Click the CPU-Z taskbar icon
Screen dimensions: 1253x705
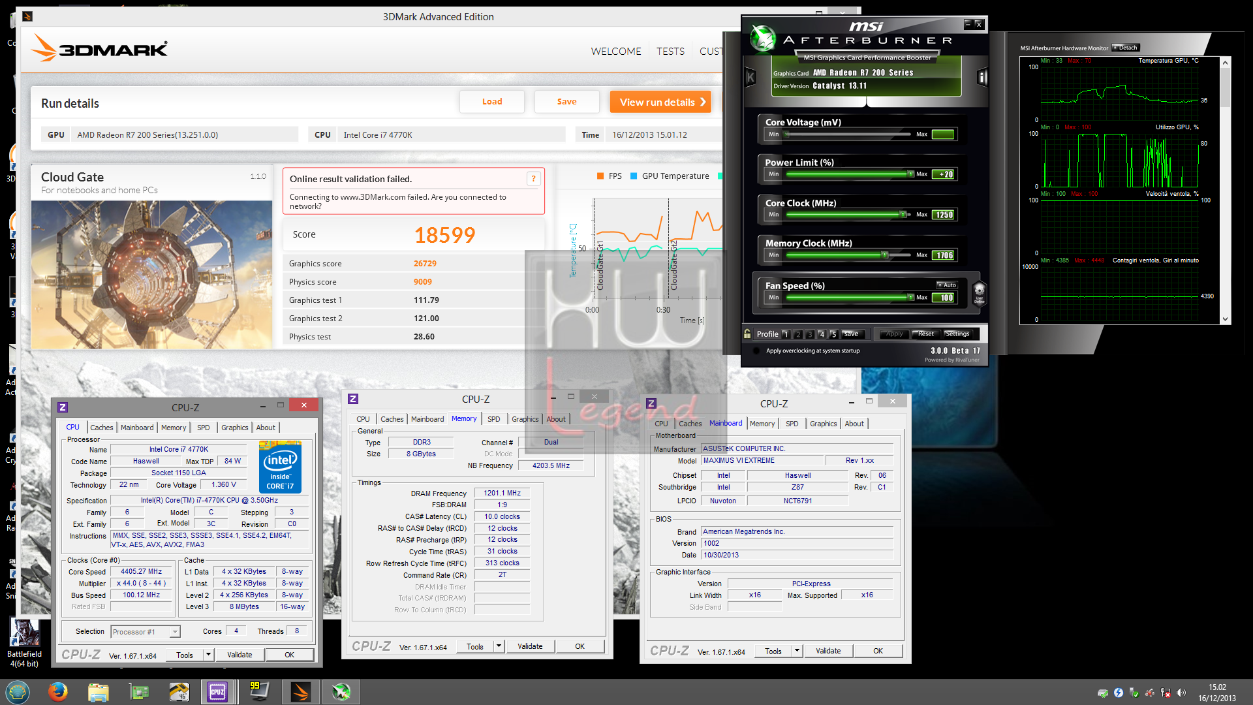[217, 691]
